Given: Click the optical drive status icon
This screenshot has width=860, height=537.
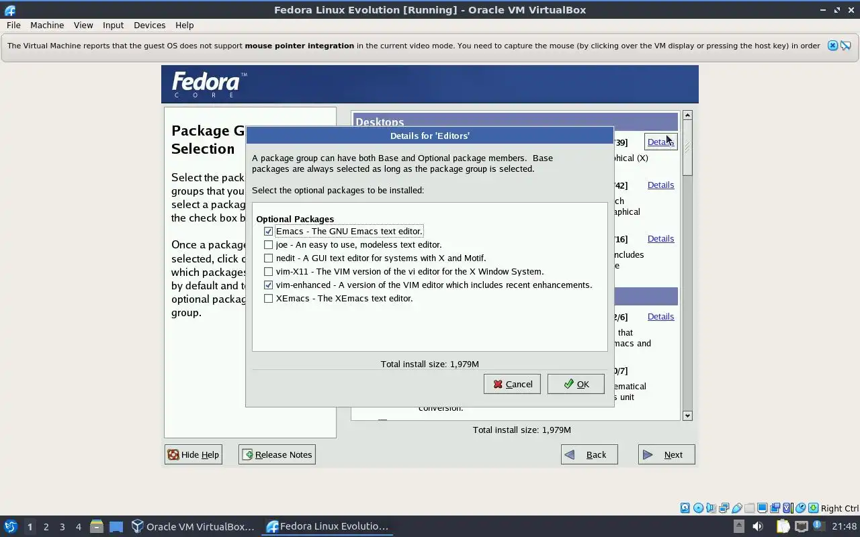Looking at the screenshot, I should [x=698, y=508].
